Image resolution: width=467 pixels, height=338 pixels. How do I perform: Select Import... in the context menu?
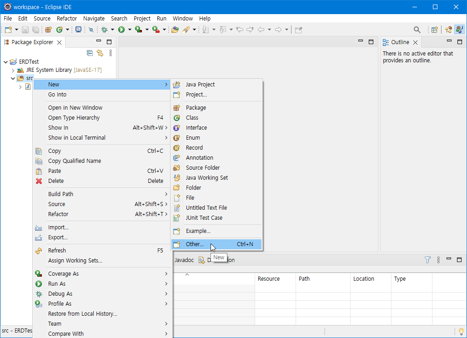(101, 227)
